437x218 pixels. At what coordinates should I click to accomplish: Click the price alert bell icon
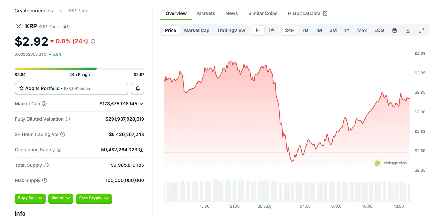pos(138,88)
